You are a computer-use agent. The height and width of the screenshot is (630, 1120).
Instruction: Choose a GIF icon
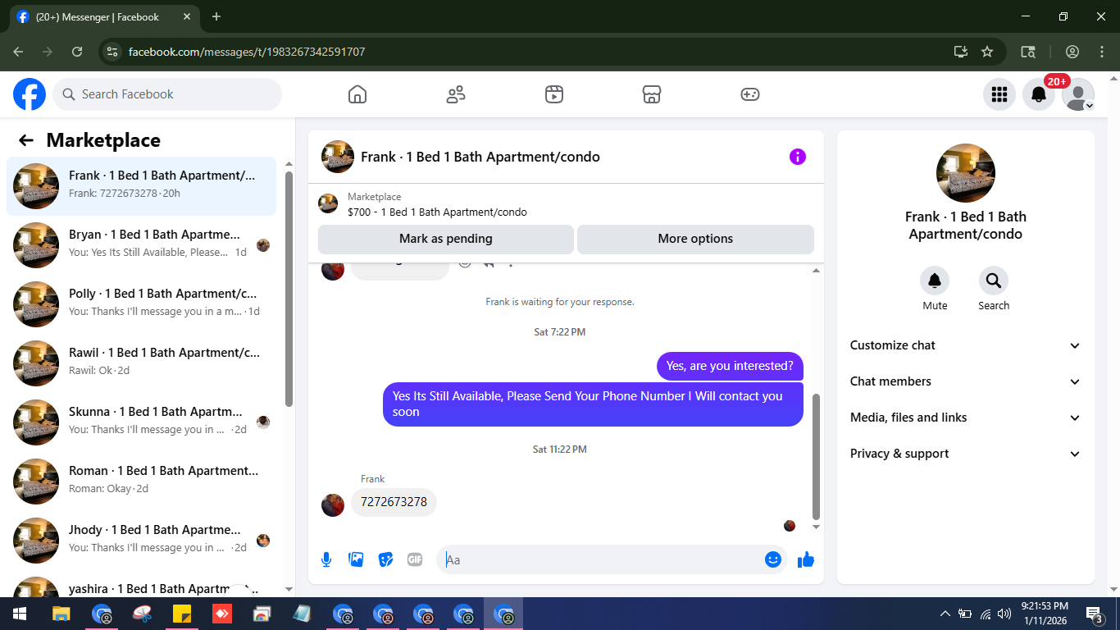pos(415,559)
